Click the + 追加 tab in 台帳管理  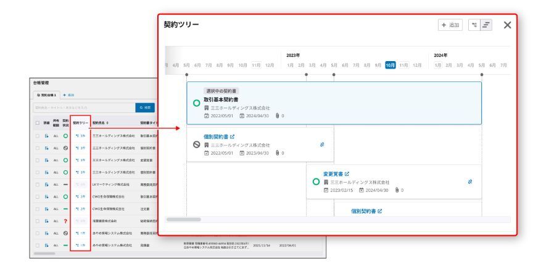[x=69, y=95]
